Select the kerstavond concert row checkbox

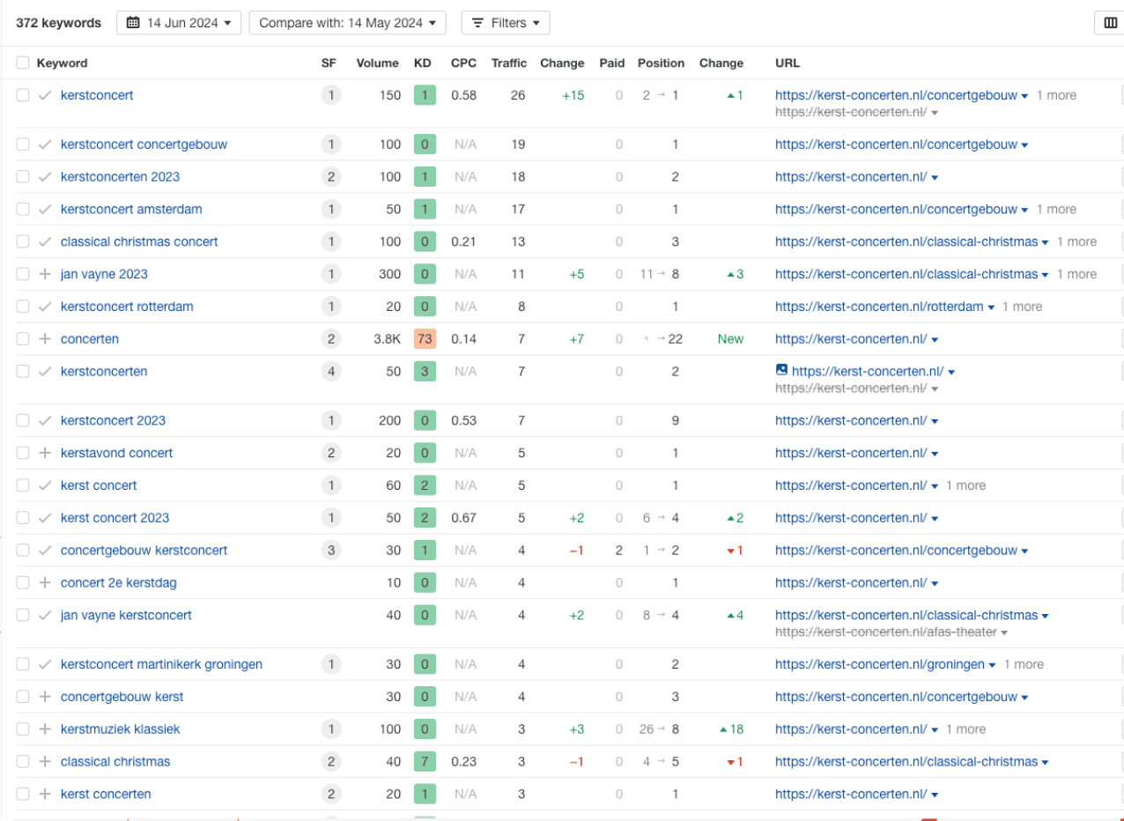point(23,453)
